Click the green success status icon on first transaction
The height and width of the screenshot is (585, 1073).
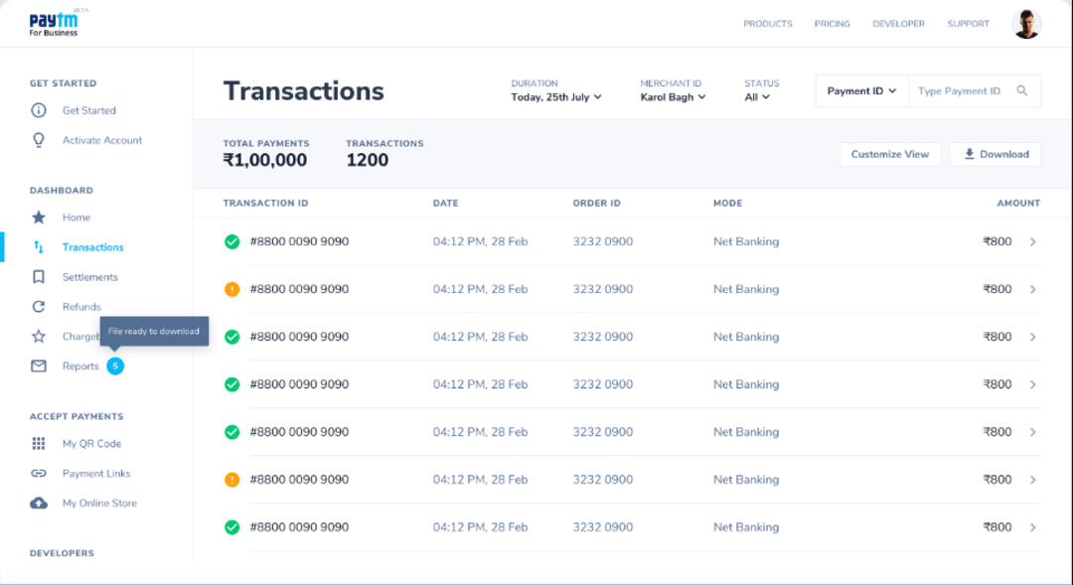pyautogui.click(x=231, y=241)
